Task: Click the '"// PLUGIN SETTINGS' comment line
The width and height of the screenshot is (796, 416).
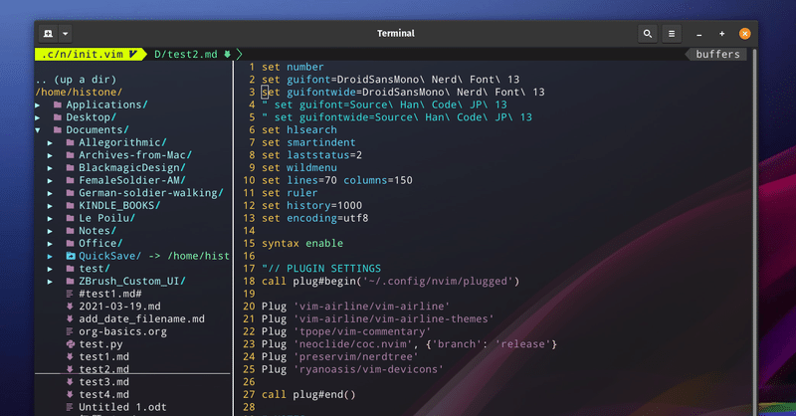Action: click(321, 269)
